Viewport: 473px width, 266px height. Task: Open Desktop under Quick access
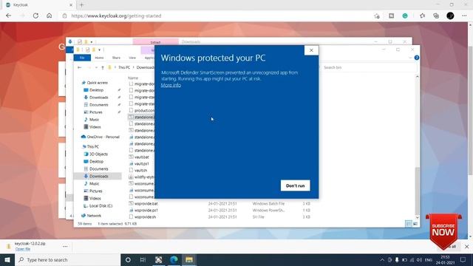(x=96, y=90)
